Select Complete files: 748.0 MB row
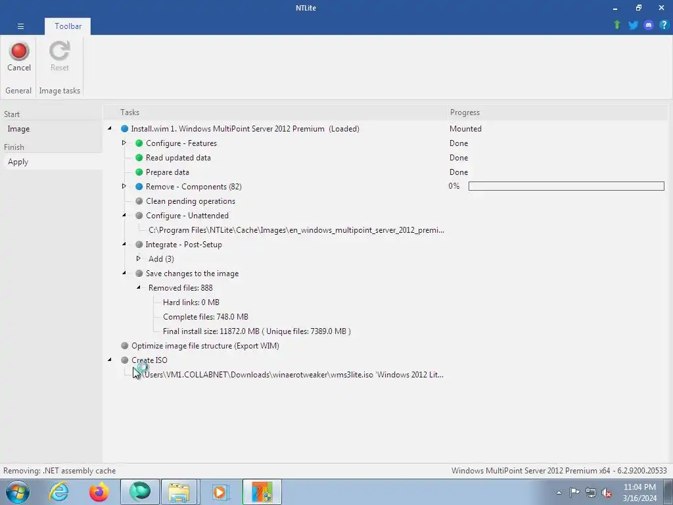Image resolution: width=673 pixels, height=505 pixels. click(x=206, y=317)
